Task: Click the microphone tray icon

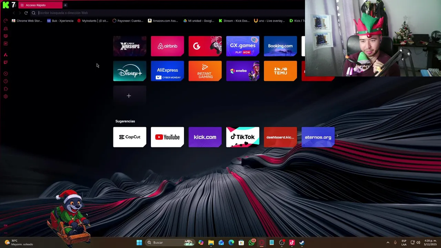Action: [x=395, y=242]
